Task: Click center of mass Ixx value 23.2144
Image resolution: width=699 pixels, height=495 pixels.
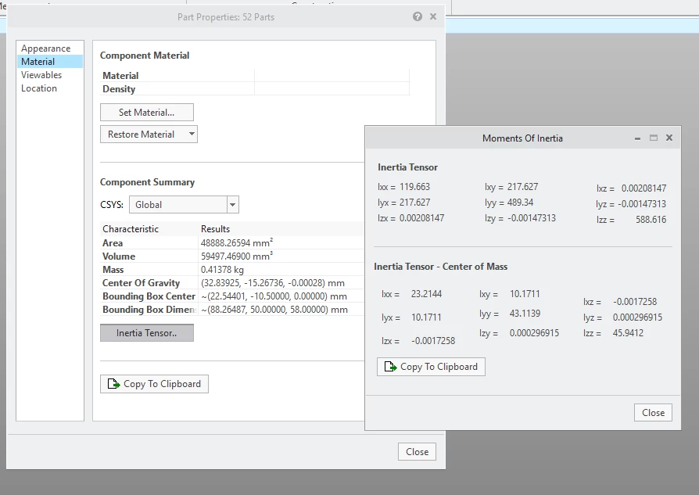Action: pos(426,294)
